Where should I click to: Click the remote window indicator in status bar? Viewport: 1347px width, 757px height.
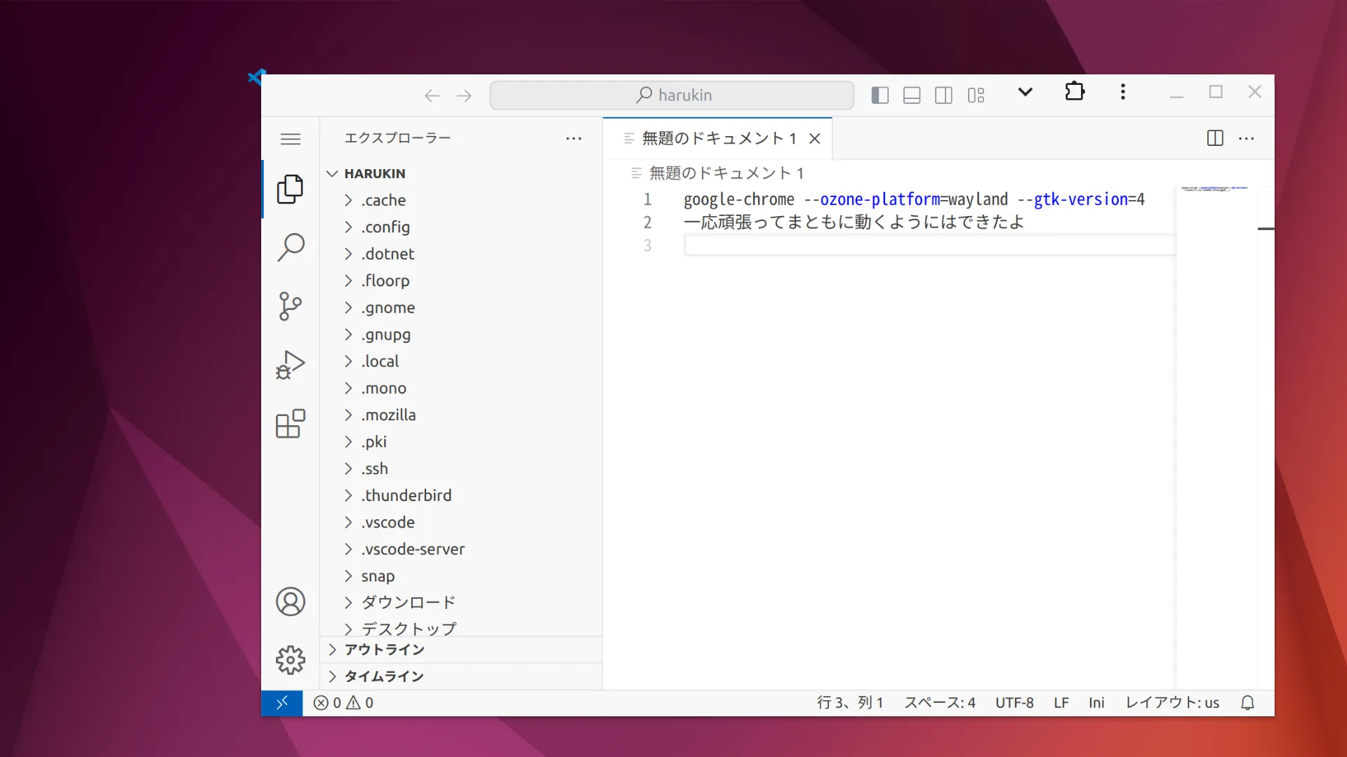tap(282, 703)
